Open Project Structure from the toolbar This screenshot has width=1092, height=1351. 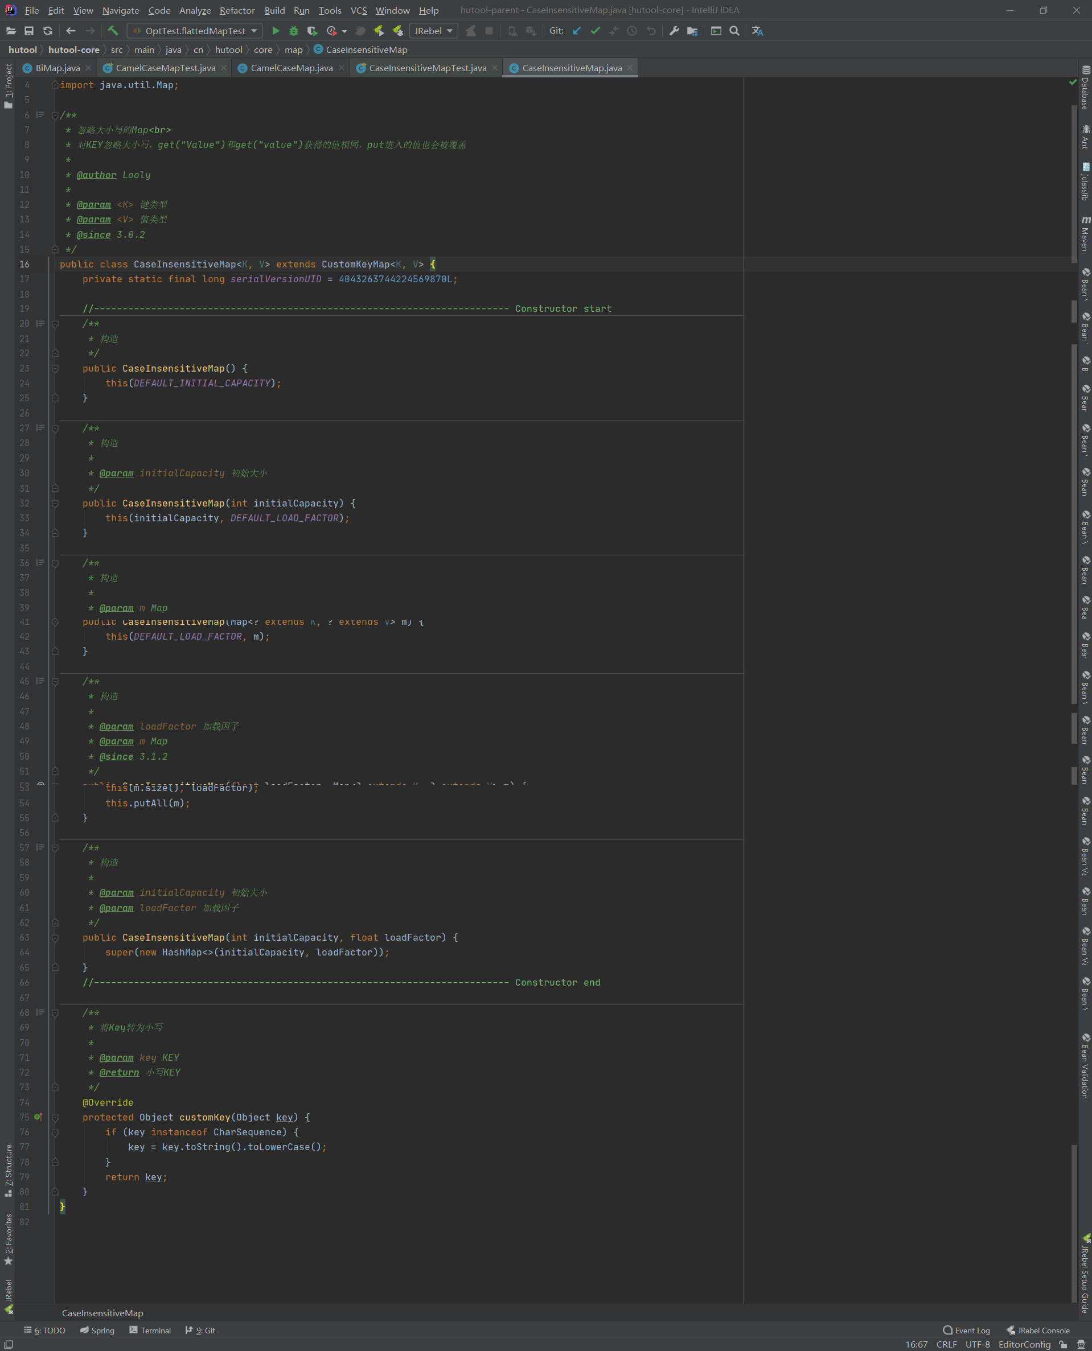pos(692,31)
